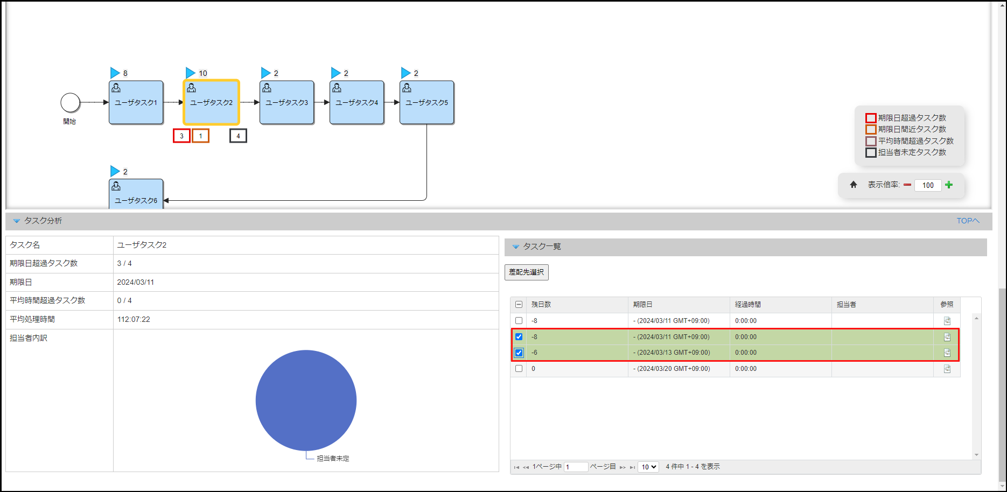Open reference icon for the unchecked -8 row
Image resolution: width=1007 pixels, height=492 pixels.
click(x=947, y=321)
